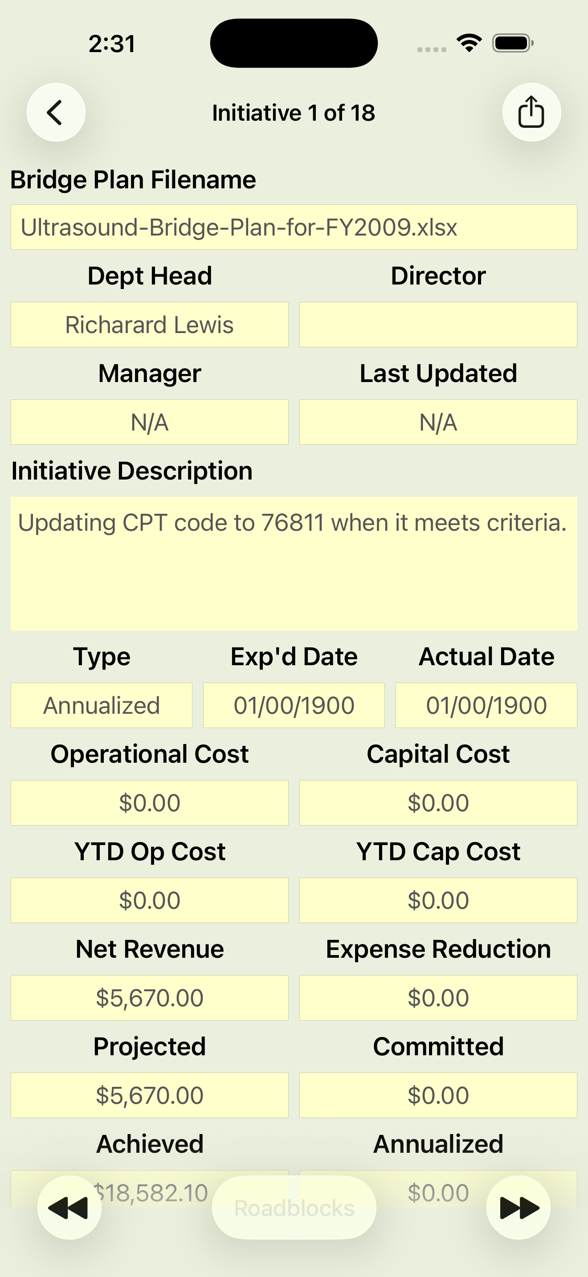Screen dimensions: 588x1277
Task: Select the Net Revenue $5,670.00 field
Action: coord(150,998)
